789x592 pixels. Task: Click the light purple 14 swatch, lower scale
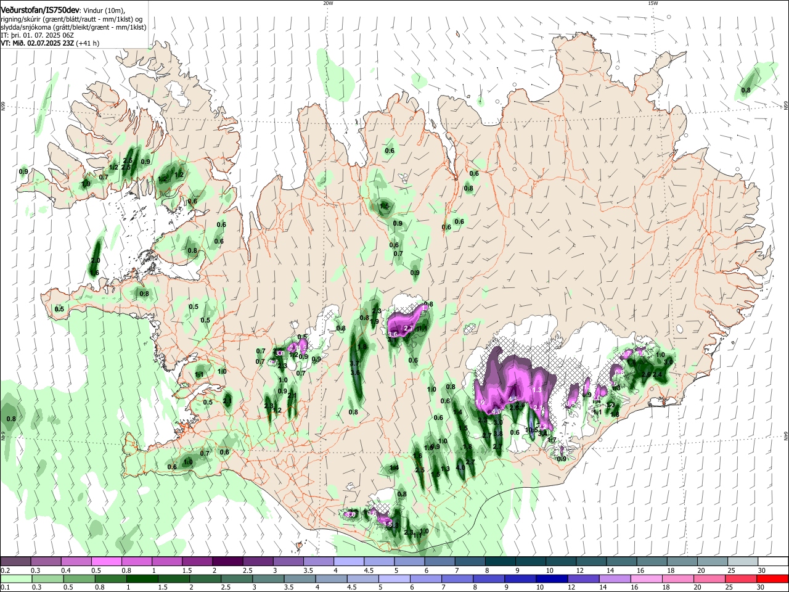616,579
